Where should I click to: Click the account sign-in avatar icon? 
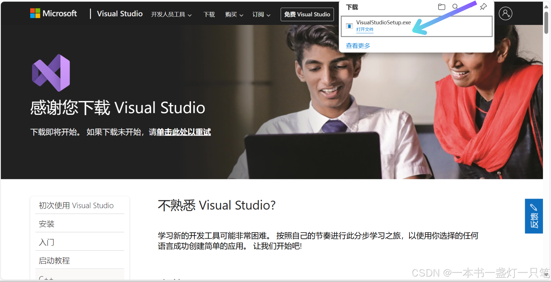pos(505,14)
